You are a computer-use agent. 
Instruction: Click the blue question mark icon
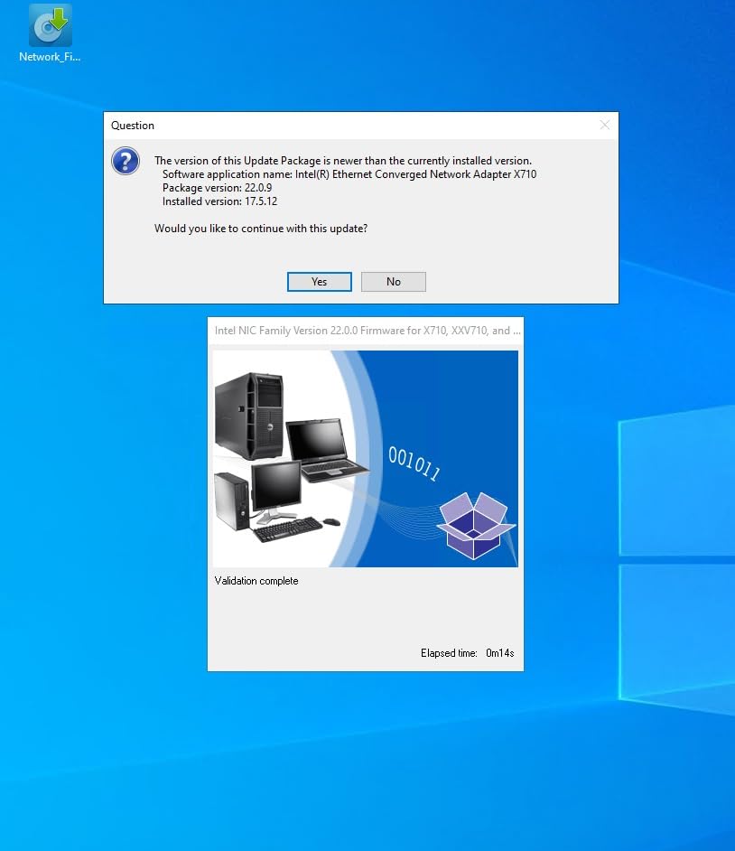tap(126, 161)
